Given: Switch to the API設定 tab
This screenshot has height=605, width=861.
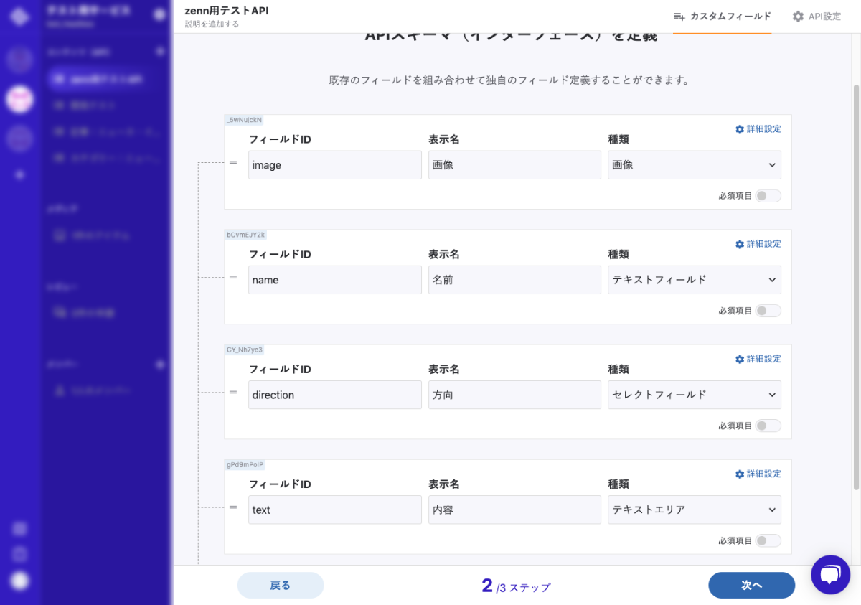Looking at the screenshot, I should [x=817, y=17].
